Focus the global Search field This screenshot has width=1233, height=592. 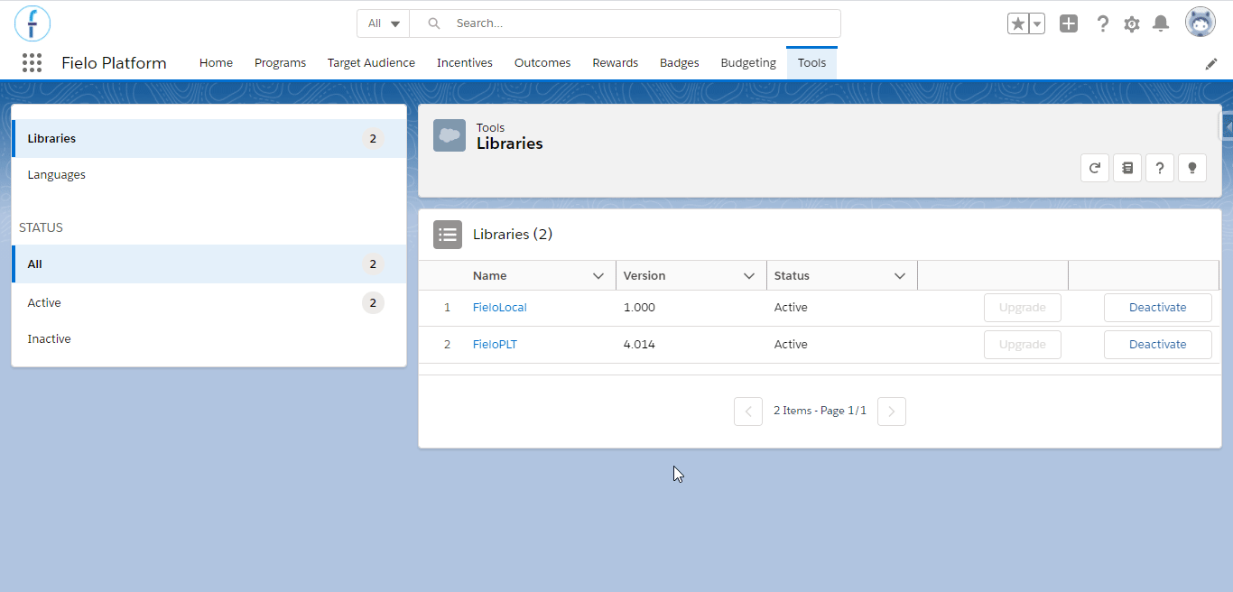(x=625, y=23)
